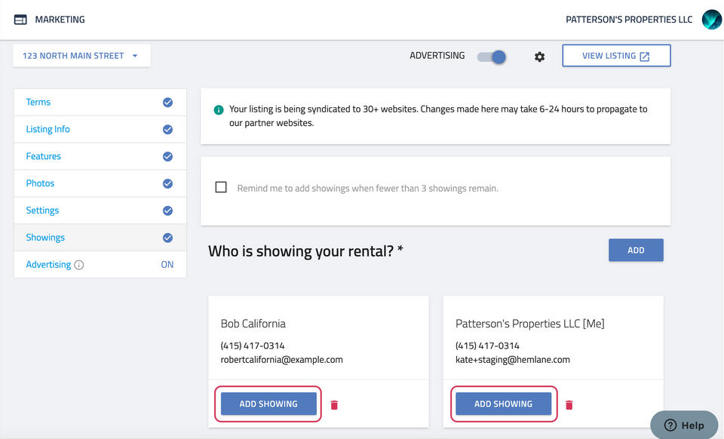This screenshot has height=439, width=724.
Task: Click the Help question mark icon
Action: (x=670, y=425)
